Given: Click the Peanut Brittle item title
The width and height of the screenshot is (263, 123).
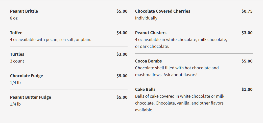Looking at the screenshot, I should pos(24,11).
